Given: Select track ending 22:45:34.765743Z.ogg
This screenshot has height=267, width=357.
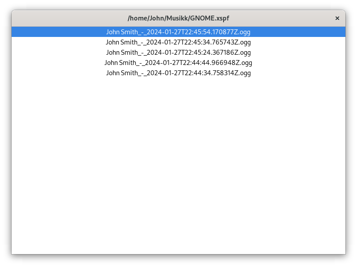Looking at the screenshot, I should click(x=178, y=42).
